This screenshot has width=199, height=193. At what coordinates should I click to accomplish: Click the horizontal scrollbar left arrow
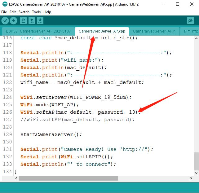coord(16,178)
